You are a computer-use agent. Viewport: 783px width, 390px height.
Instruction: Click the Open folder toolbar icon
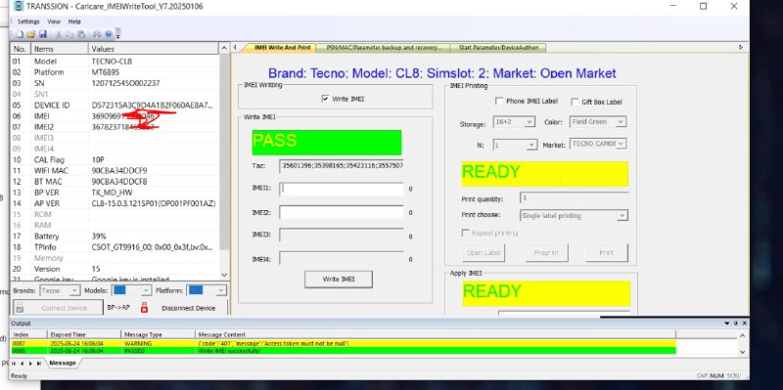coord(31,34)
